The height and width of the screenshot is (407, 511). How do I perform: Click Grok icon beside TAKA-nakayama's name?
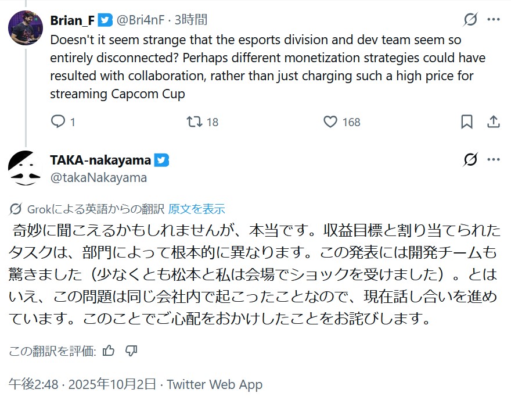470,160
